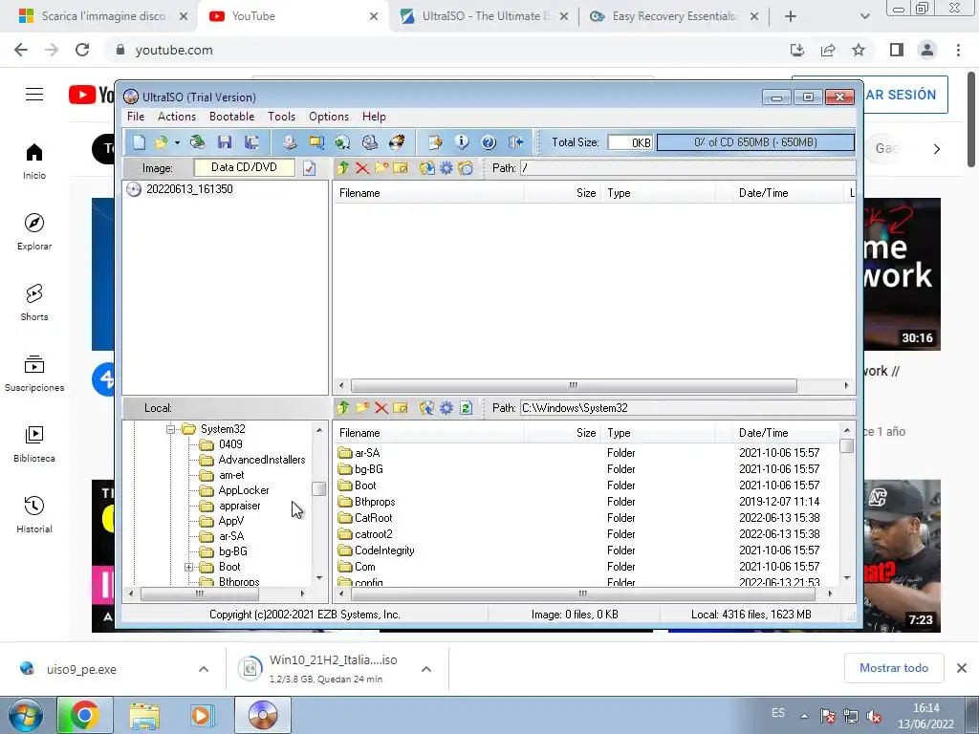Click the Open CD/DVD toolbar icon

tap(197, 142)
